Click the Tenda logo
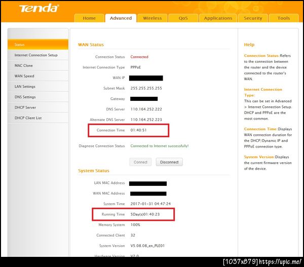 [39, 8]
